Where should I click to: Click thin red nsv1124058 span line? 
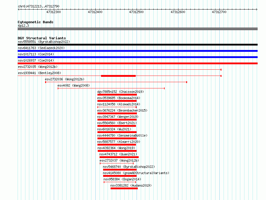117,107
